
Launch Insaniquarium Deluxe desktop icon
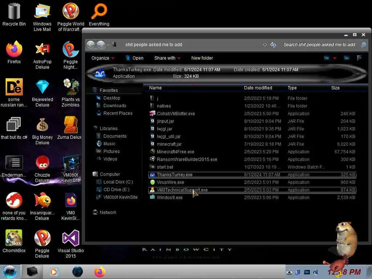point(42,206)
